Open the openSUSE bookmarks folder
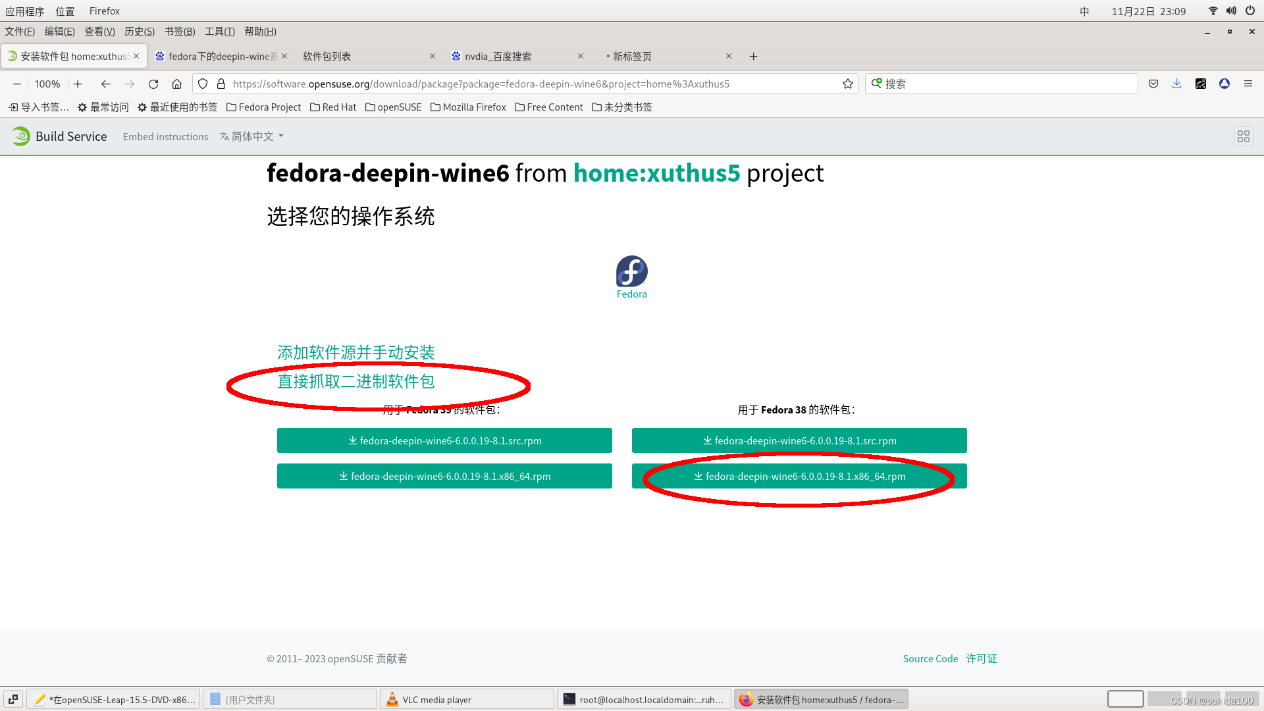 click(393, 107)
